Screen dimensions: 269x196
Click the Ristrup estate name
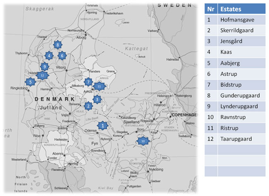pos(229,128)
